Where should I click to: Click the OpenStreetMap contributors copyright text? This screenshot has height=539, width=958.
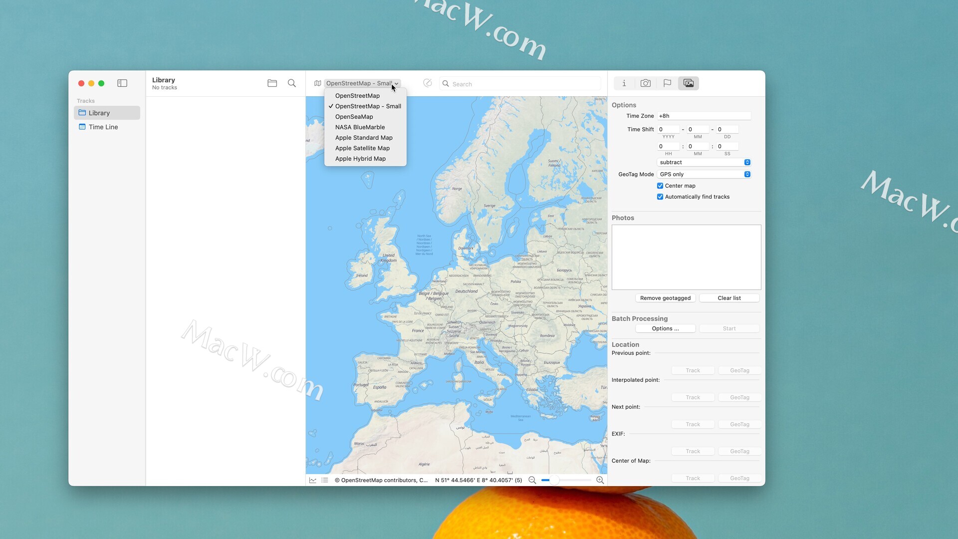381,480
